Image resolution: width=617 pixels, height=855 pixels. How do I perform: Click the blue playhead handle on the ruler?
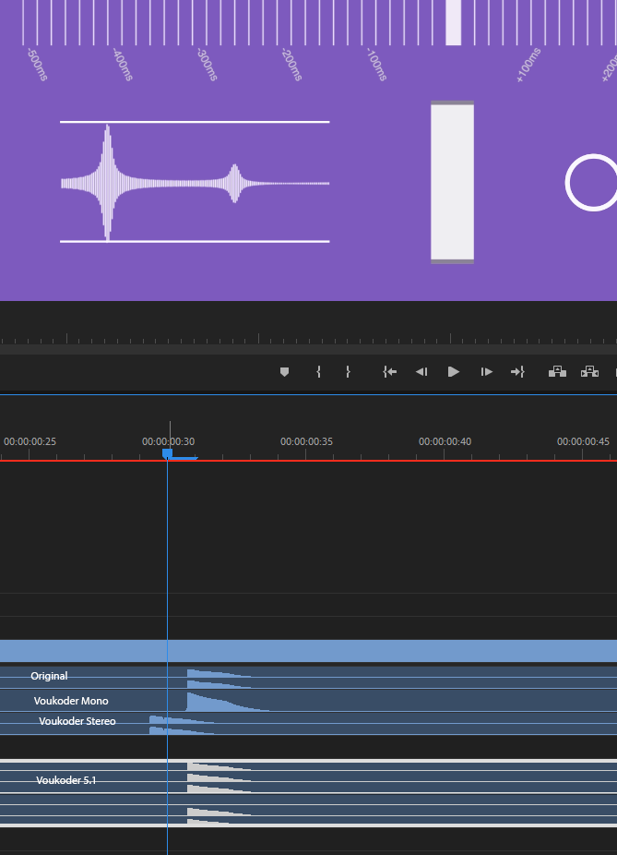[167, 453]
